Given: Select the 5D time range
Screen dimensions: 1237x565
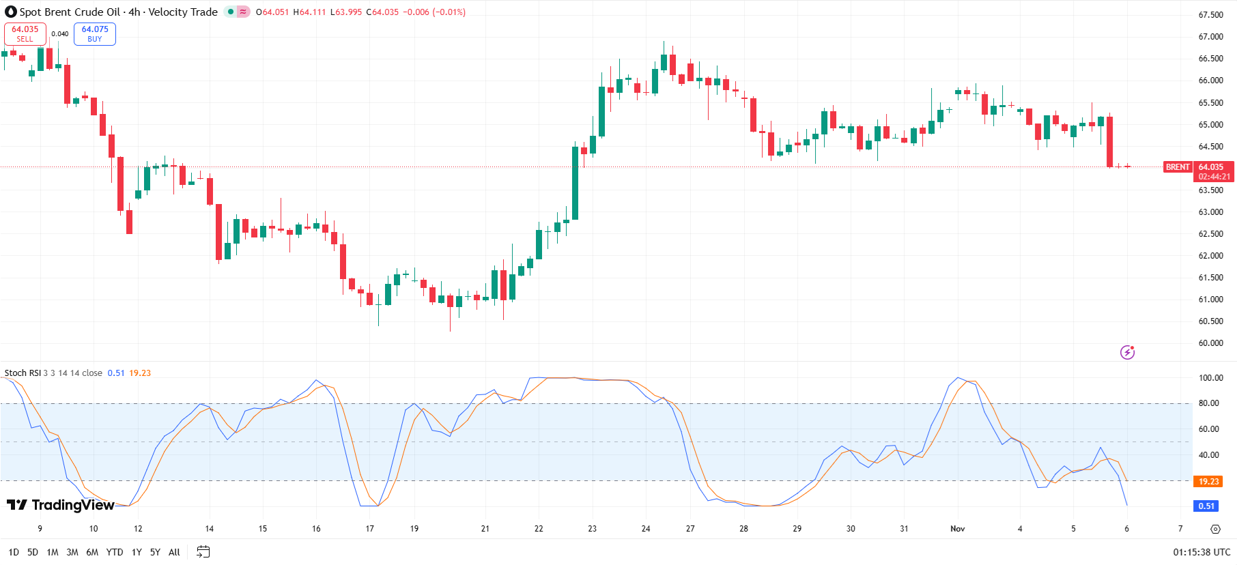Looking at the screenshot, I should [x=33, y=552].
